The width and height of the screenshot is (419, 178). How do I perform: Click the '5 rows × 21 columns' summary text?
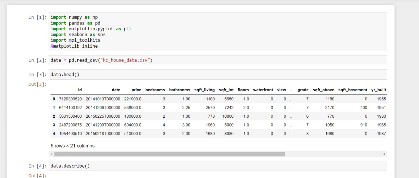(x=73, y=146)
